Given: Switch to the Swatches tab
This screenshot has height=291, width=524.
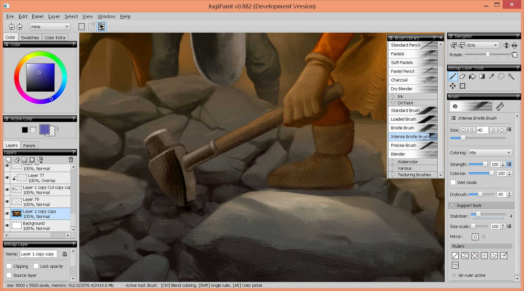Looking at the screenshot, I should [x=30, y=38].
